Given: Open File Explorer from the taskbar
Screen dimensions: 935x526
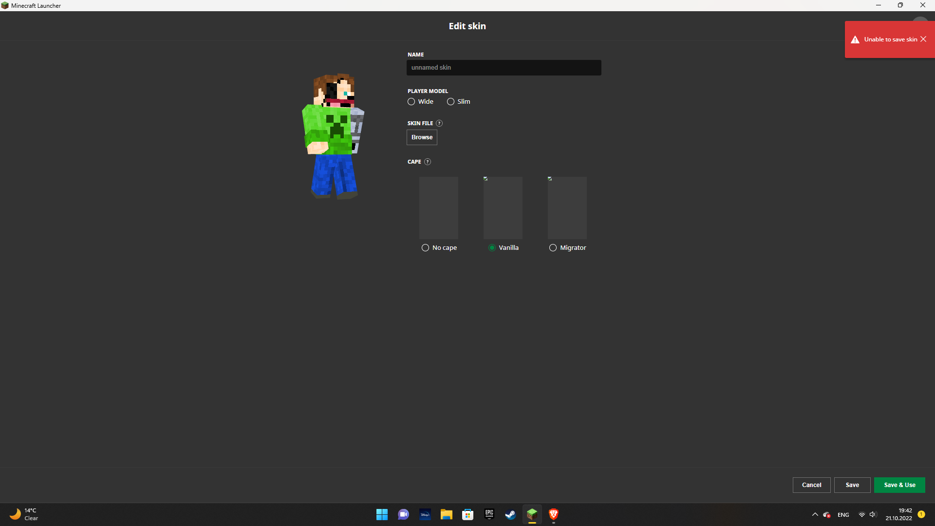Looking at the screenshot, I should tap(446, 514).
